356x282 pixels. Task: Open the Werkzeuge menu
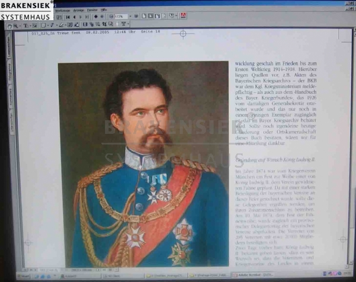[x=63, y=11]
